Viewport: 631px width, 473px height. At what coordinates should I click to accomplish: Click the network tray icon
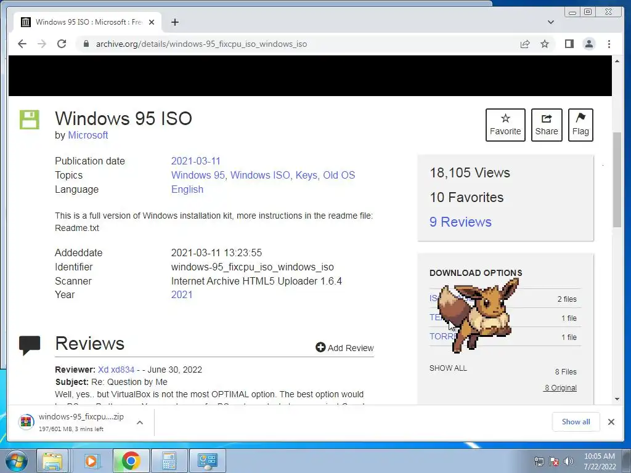[x=539, y=461]
